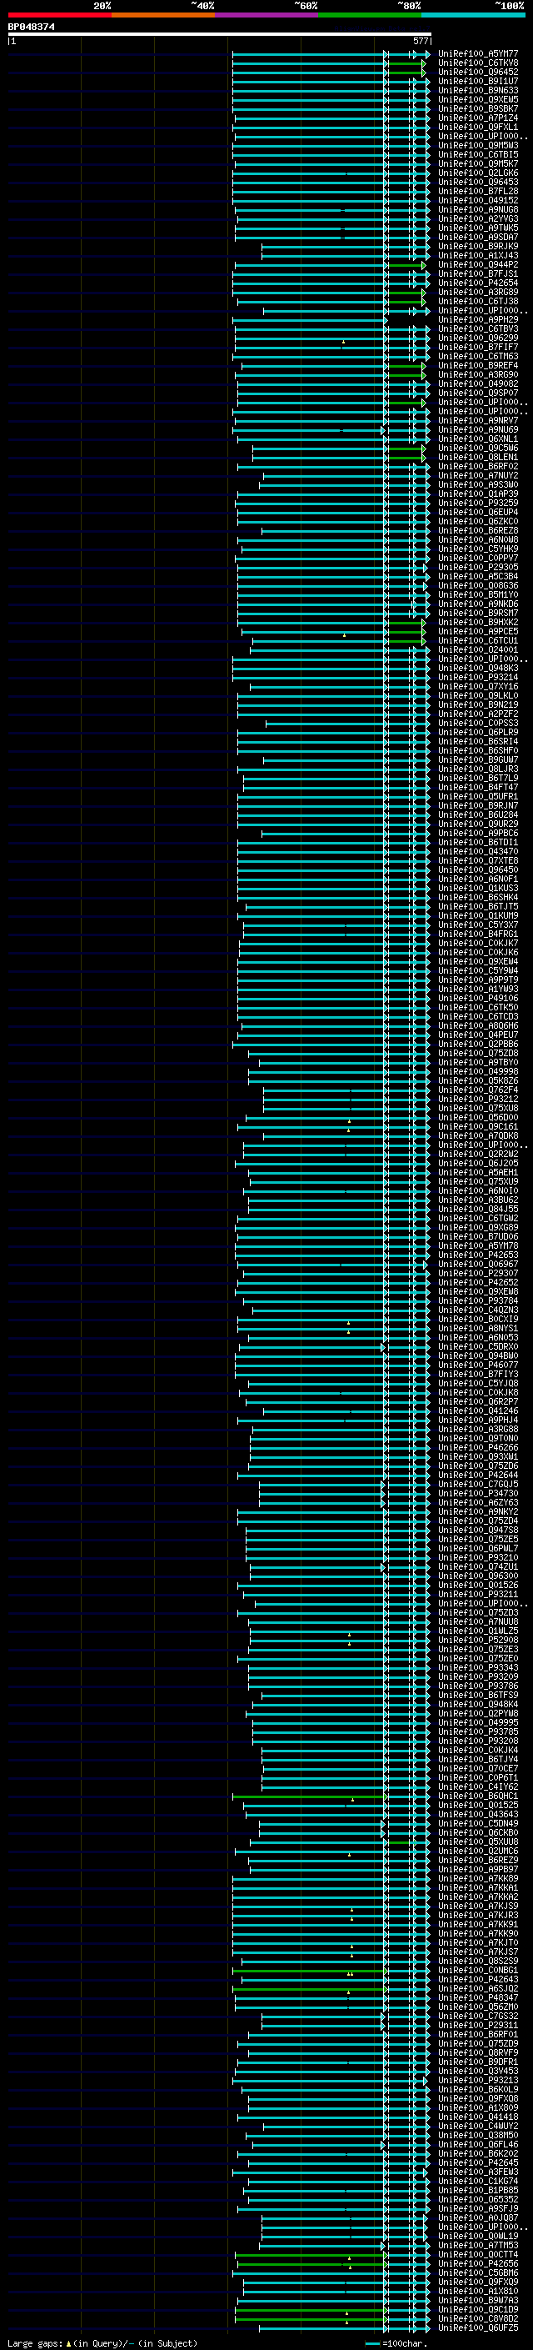Select the UniRef100_C6TBI5 label
Image resolution: width=533 pixels, height=2350 pixels.
pyautogui.click(x=478, y=155)
